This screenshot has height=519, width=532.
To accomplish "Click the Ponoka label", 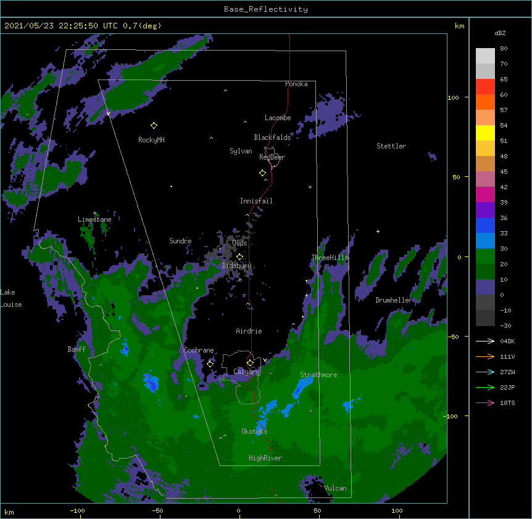I will (296, 84).
